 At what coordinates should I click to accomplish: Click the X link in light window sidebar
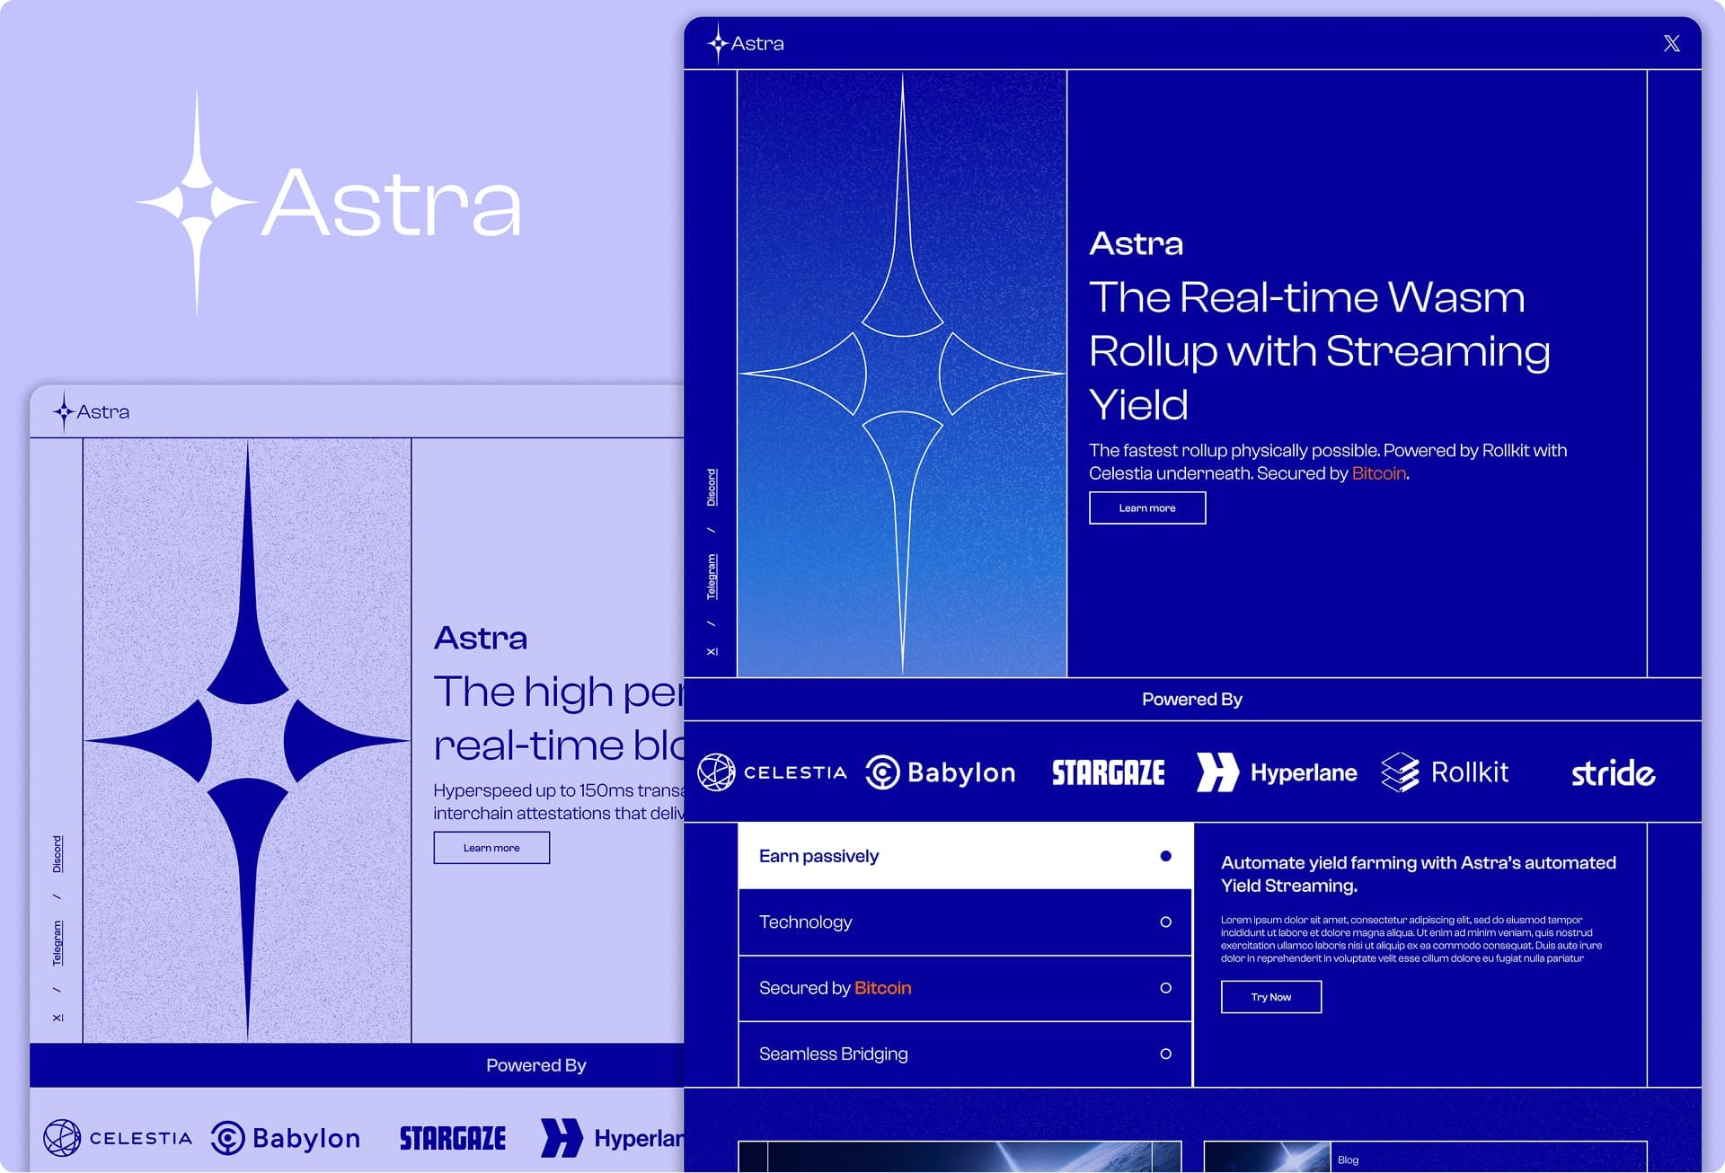click(57, 1018)
